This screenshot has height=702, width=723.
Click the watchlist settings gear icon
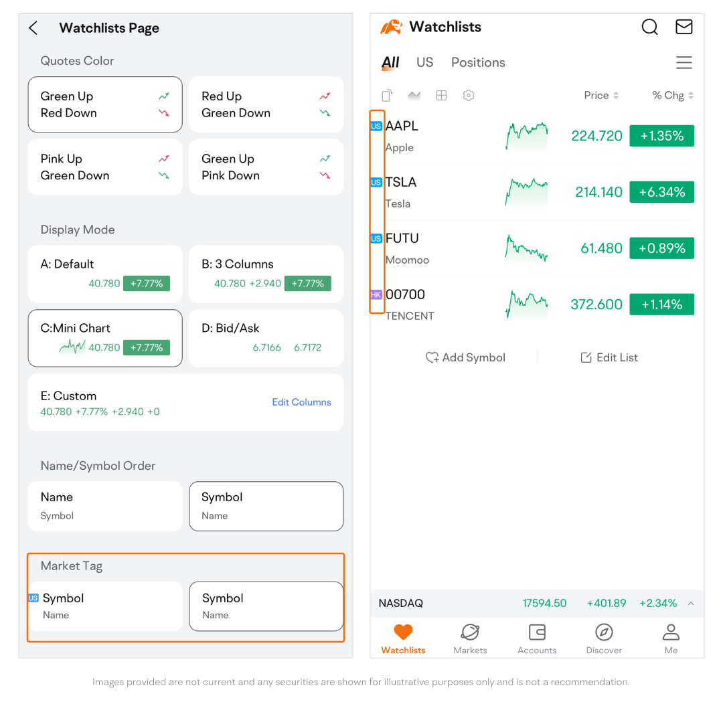coord(469,96)
